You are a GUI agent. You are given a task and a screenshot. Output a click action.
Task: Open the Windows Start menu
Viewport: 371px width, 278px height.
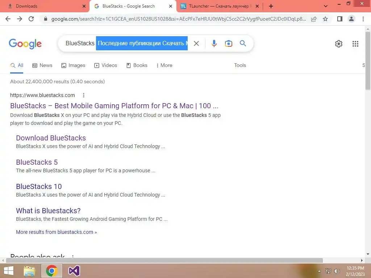pos(9,271)
